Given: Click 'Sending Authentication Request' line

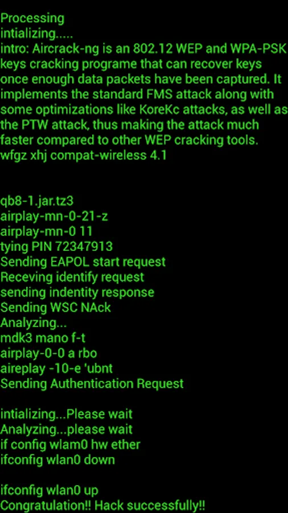Looking at the screenshot, I should pyautogui.click(x=92, y=384).
